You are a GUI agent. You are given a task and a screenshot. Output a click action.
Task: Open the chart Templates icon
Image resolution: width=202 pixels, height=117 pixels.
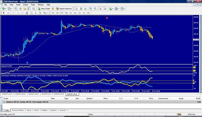(x=122, y=9)
